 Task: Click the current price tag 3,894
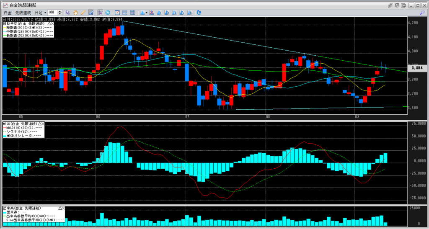[x=416, y=67]
